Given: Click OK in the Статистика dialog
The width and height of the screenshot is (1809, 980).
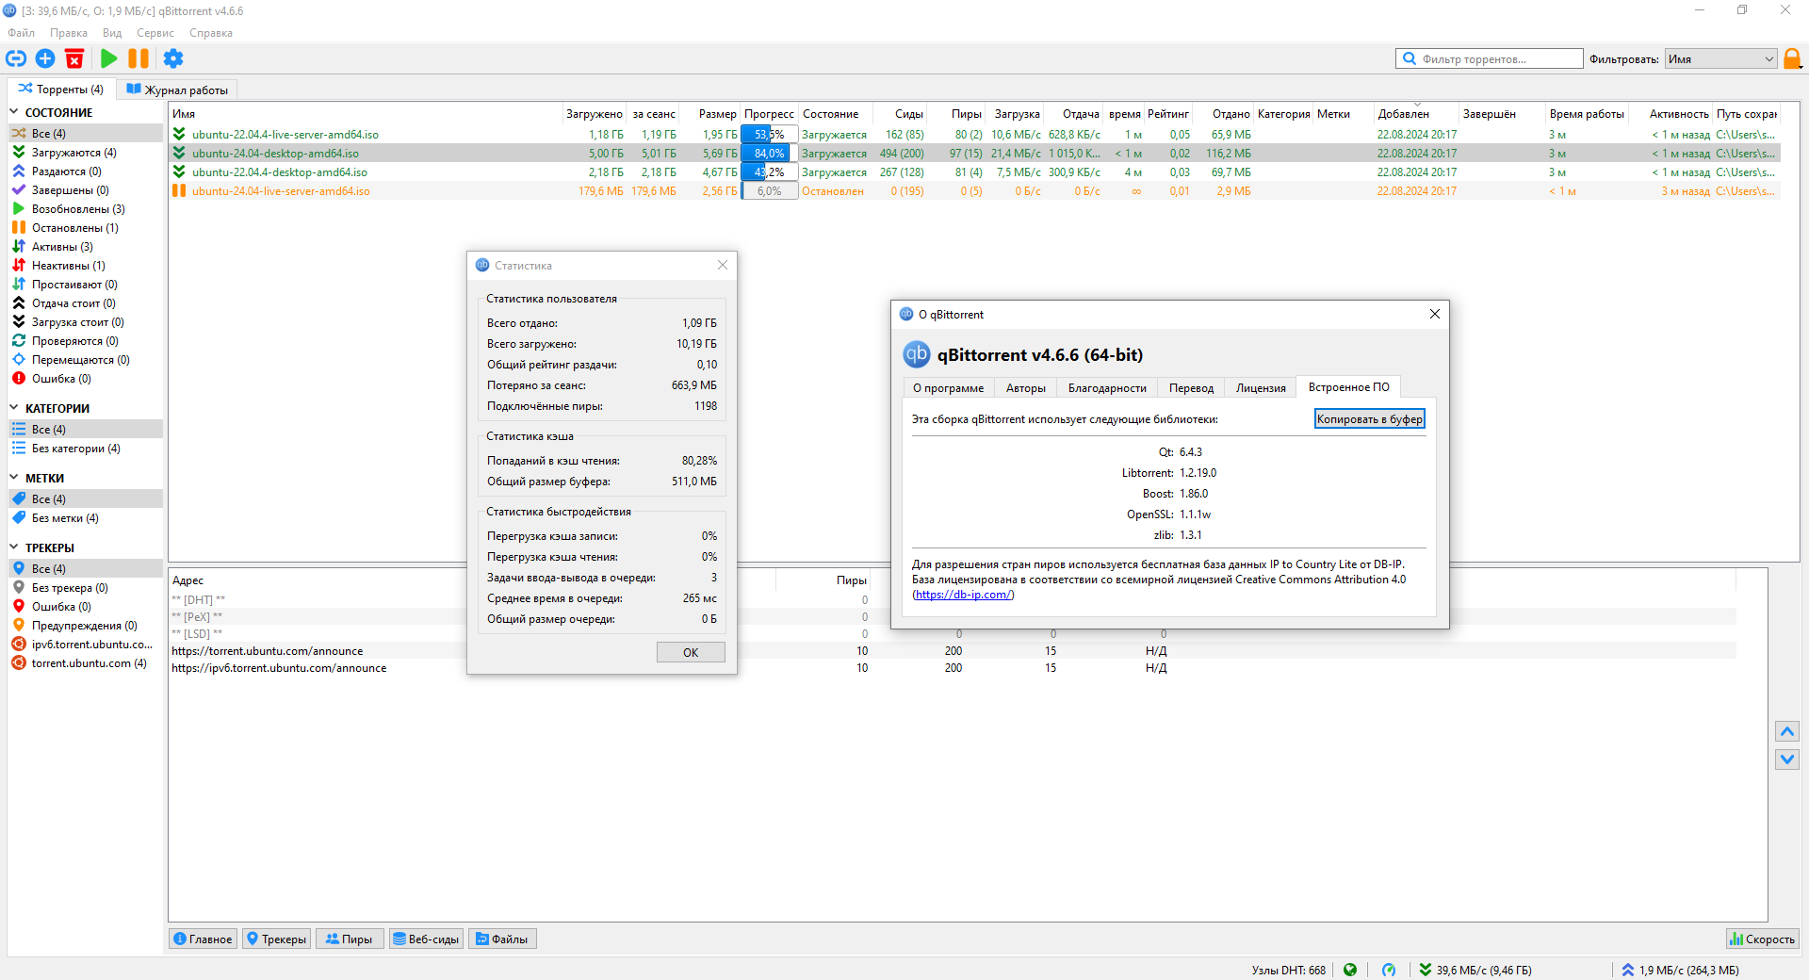Looking at the screenshot, I should (691, 652).
